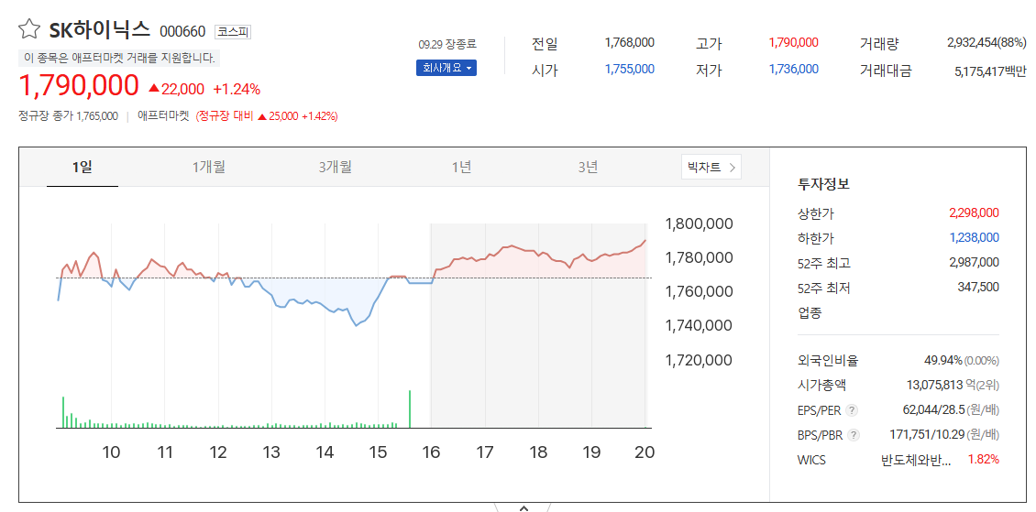
Task: Add SK하이닉스 to favorites with star icon
Action: pyautogui.click(x=29, y=28)
